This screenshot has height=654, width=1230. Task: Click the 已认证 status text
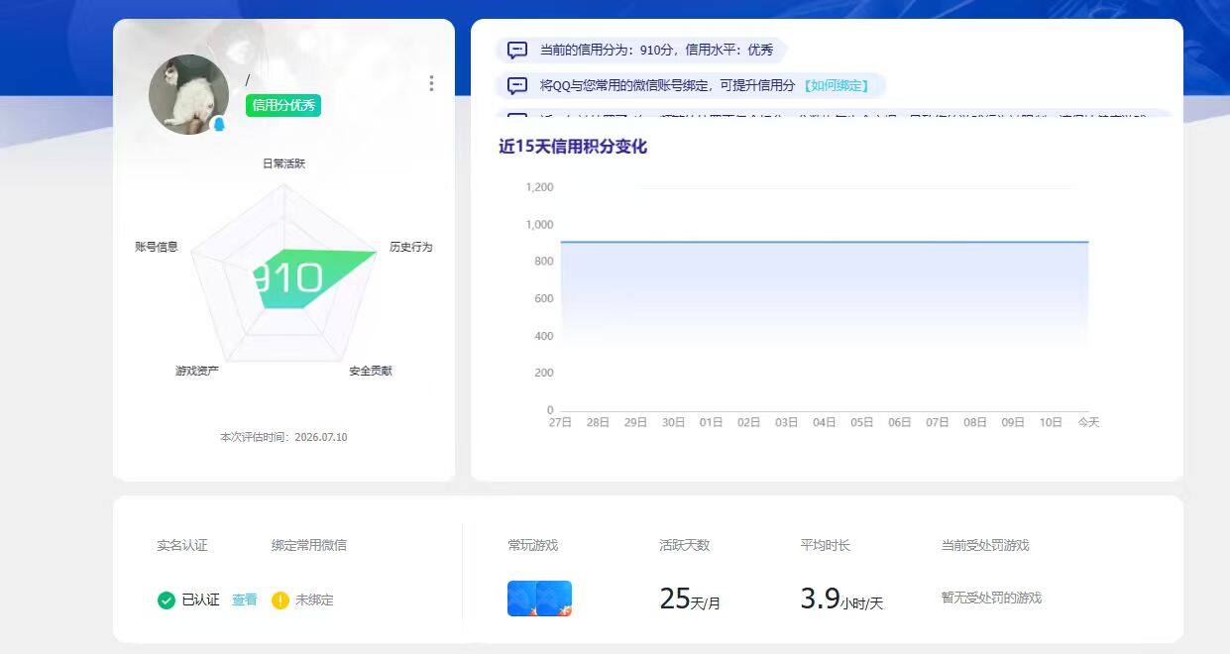pyautogui.click(x=200, y=599)
